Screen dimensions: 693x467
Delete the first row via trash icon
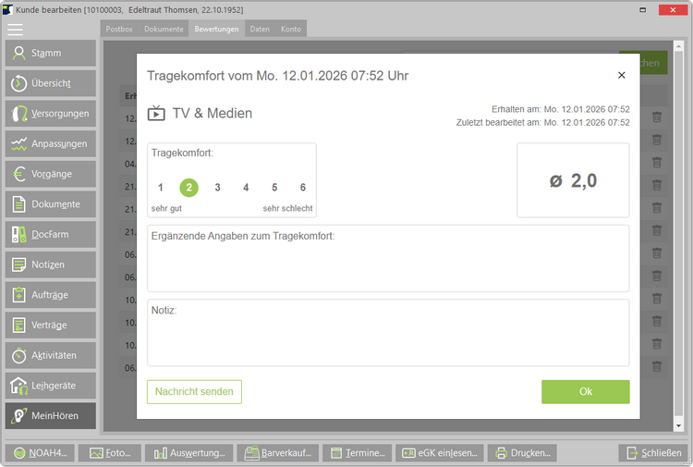point(657,117)
